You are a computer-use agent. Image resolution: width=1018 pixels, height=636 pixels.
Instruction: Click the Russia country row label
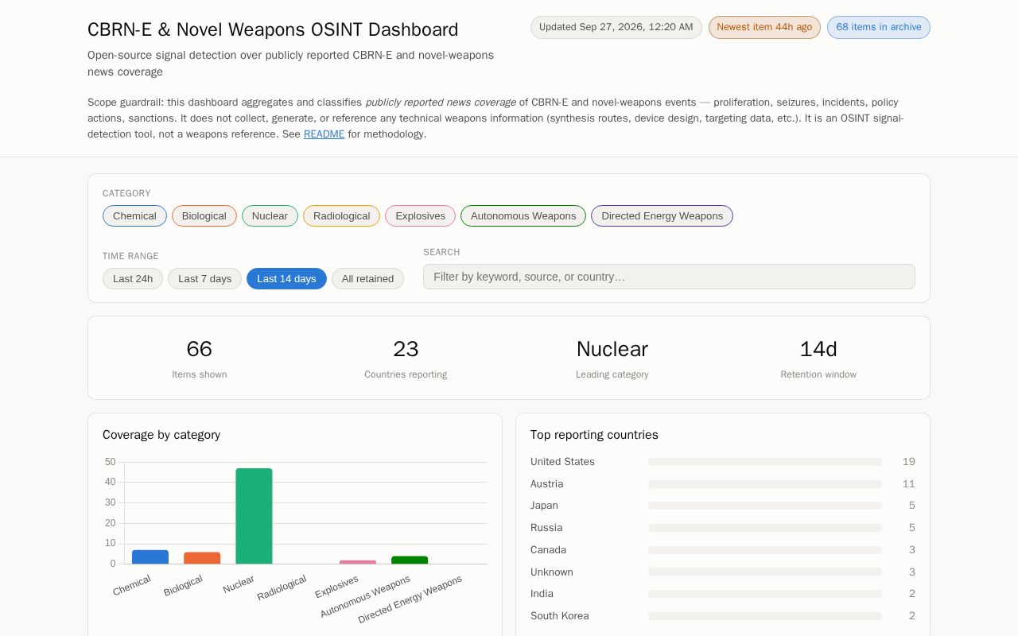tap(546, 528)
